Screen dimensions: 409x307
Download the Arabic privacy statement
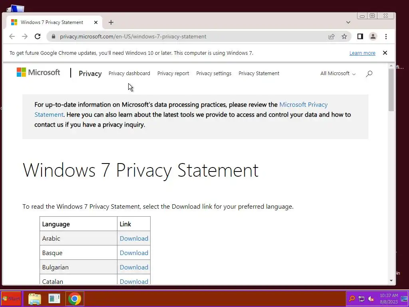pos(134,238)
